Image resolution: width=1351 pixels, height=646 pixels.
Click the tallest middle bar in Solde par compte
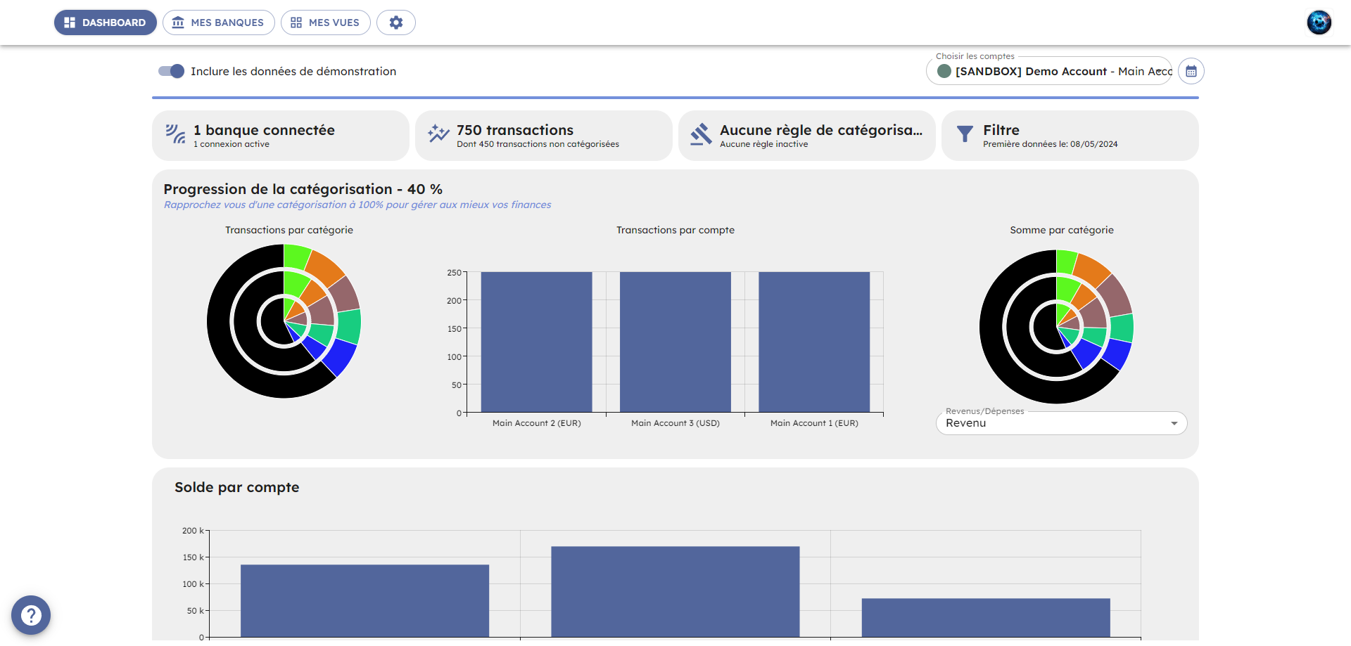(x=675, y=592)
